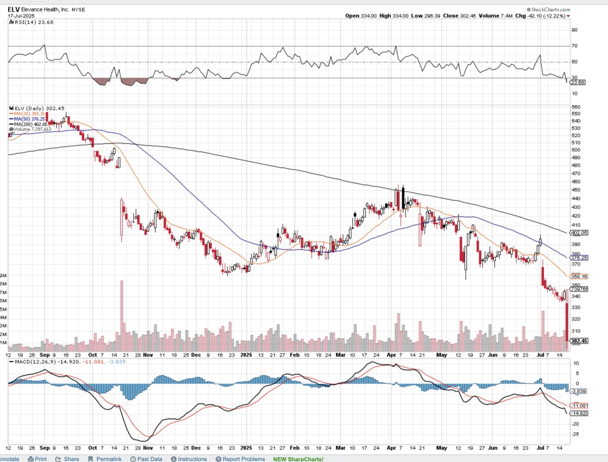Click the Low 296.39 quote value
The width and height of the screenshot is (608, 462).
pyautogui.click(x=425, y=16)
